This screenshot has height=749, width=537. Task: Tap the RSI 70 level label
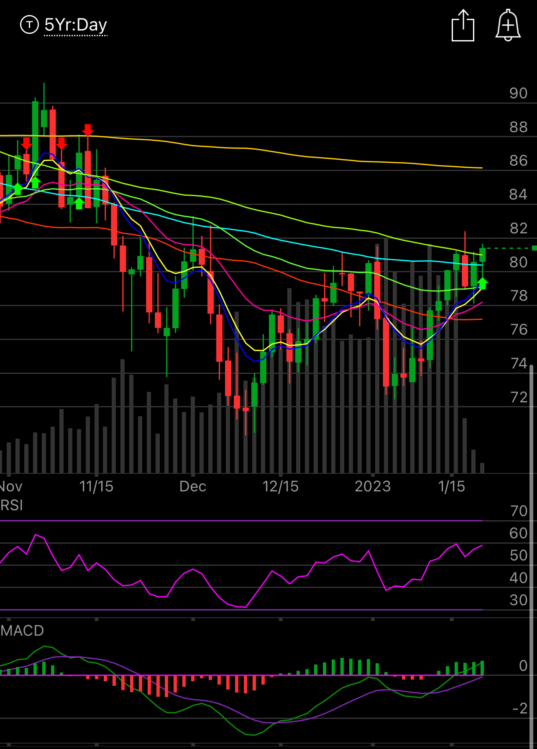pyautogui.click(x=519, y=511)
